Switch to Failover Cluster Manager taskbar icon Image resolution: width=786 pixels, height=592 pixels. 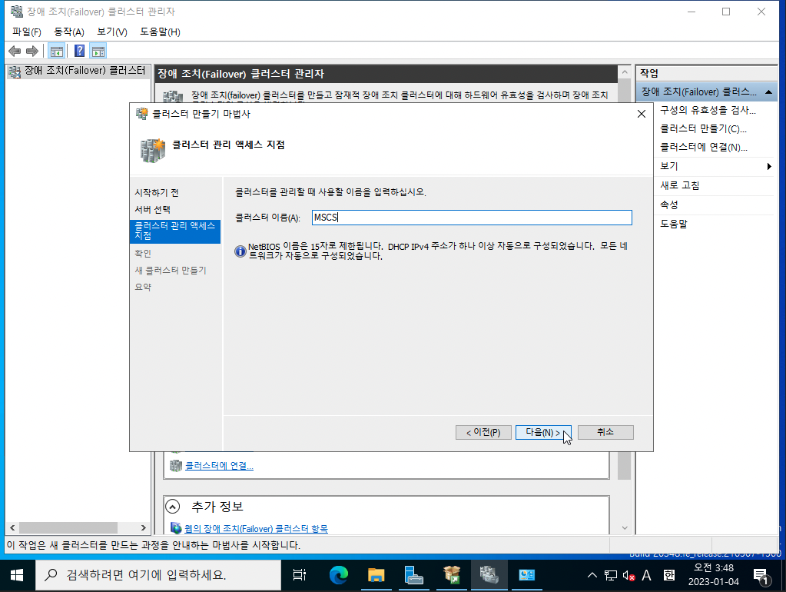(489, 575)
